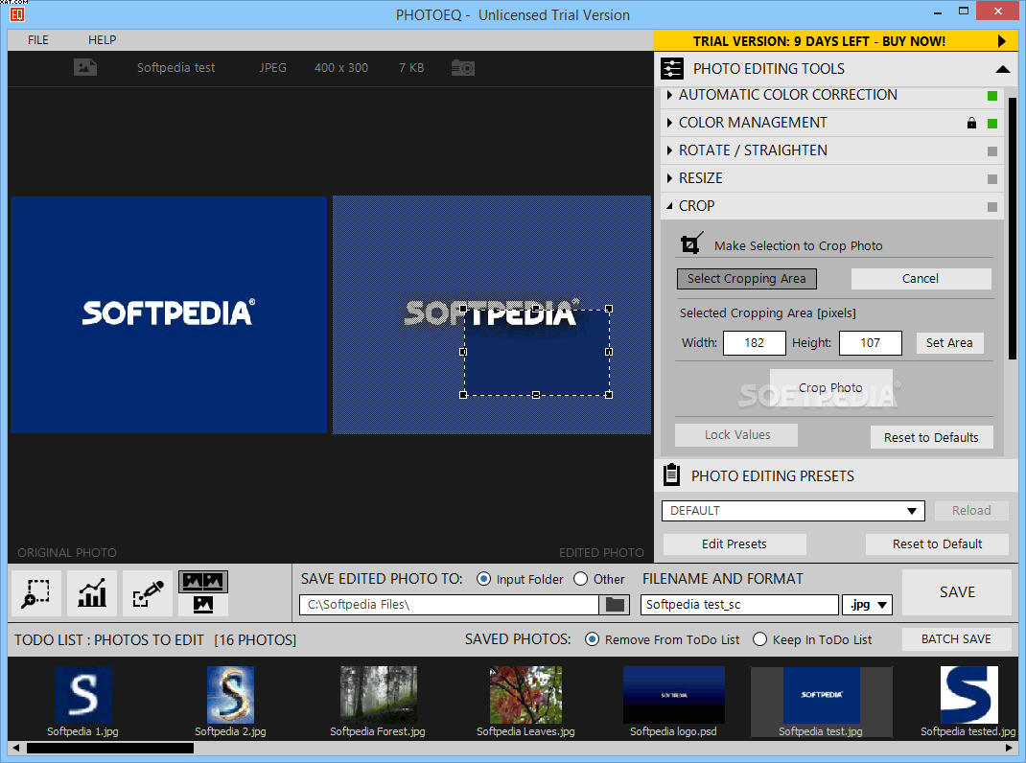
Task: Click the ToDo list left scroll arrow
Action: tap(15, 748)
